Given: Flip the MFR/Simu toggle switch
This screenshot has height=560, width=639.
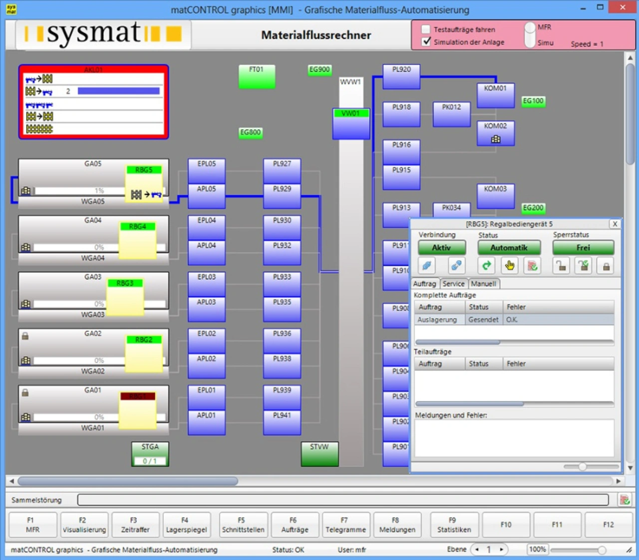Looking at the screenshot, I should [530, 35].
